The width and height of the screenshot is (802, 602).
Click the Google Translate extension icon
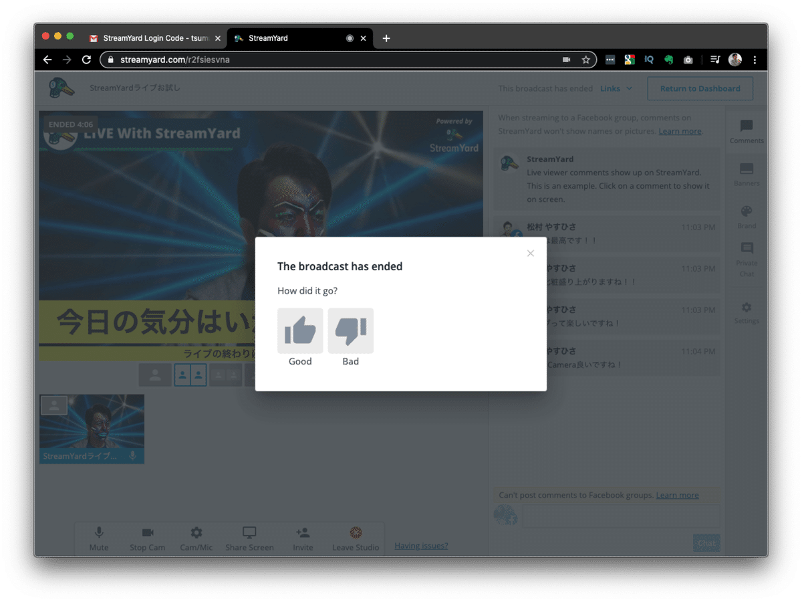coord(630,60)
